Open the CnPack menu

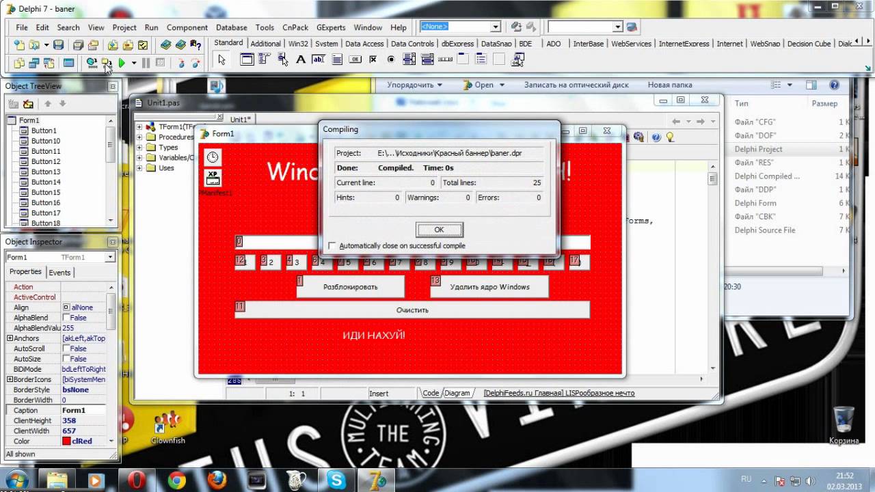[x=295, y=27]
